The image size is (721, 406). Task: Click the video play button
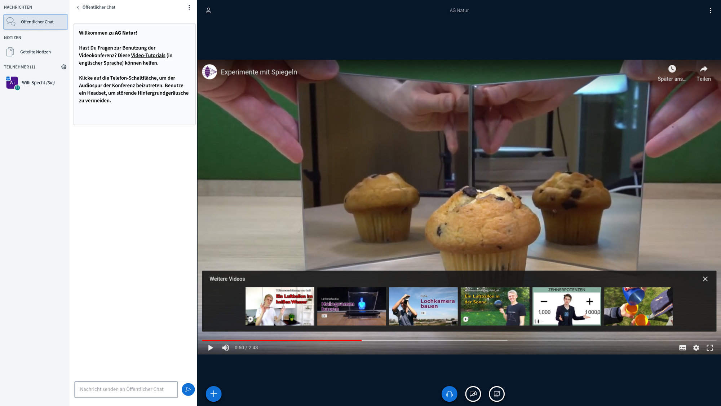(211, 348)
